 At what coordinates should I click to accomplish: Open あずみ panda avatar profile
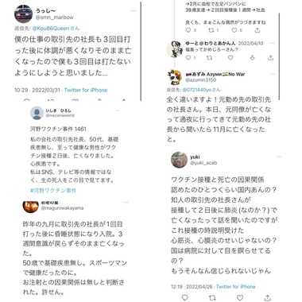pyautogui.click(x=174, y=77)
